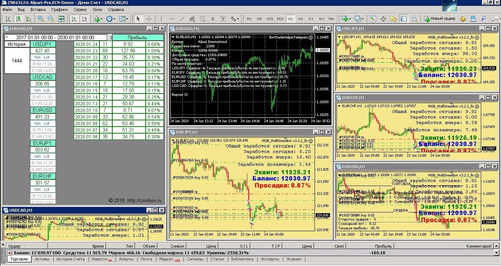Toggle chart auto scroll
The width and height of the screenshot is (501, 266).
coord(74,19)
